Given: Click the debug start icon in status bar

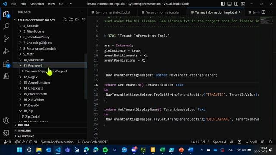Looking at the screenshot, I should pos(7,142).
